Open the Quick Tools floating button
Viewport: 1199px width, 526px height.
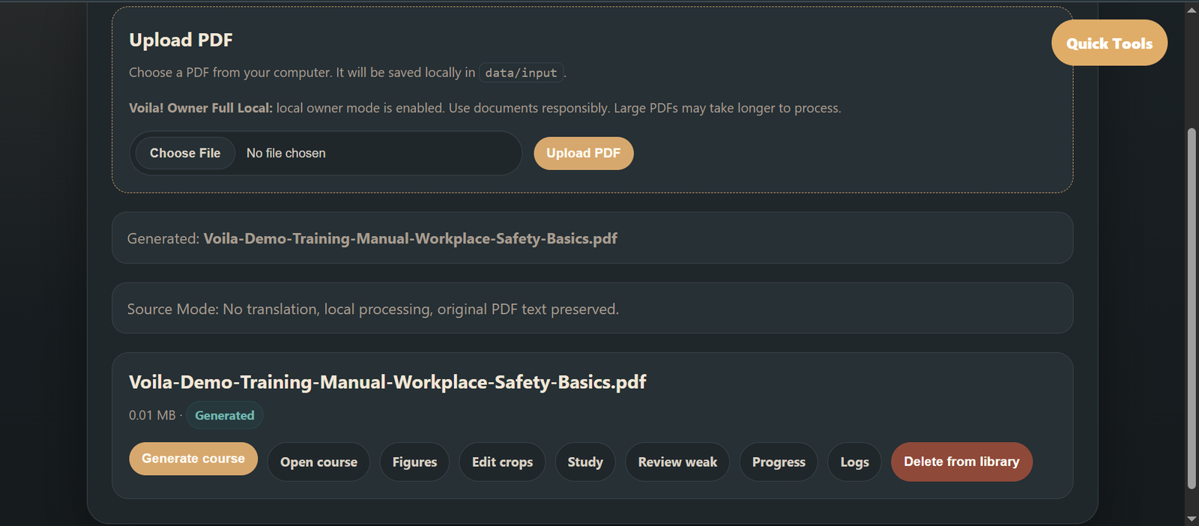point(1109,43)
